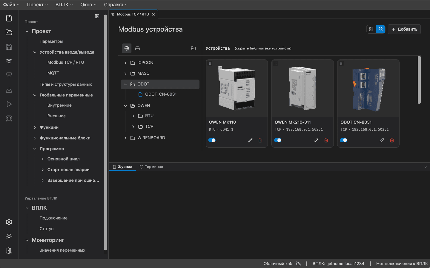The height and width of the screenshot is (268, 430).
Task: Expand the Функции tree node
Action: 35,127
